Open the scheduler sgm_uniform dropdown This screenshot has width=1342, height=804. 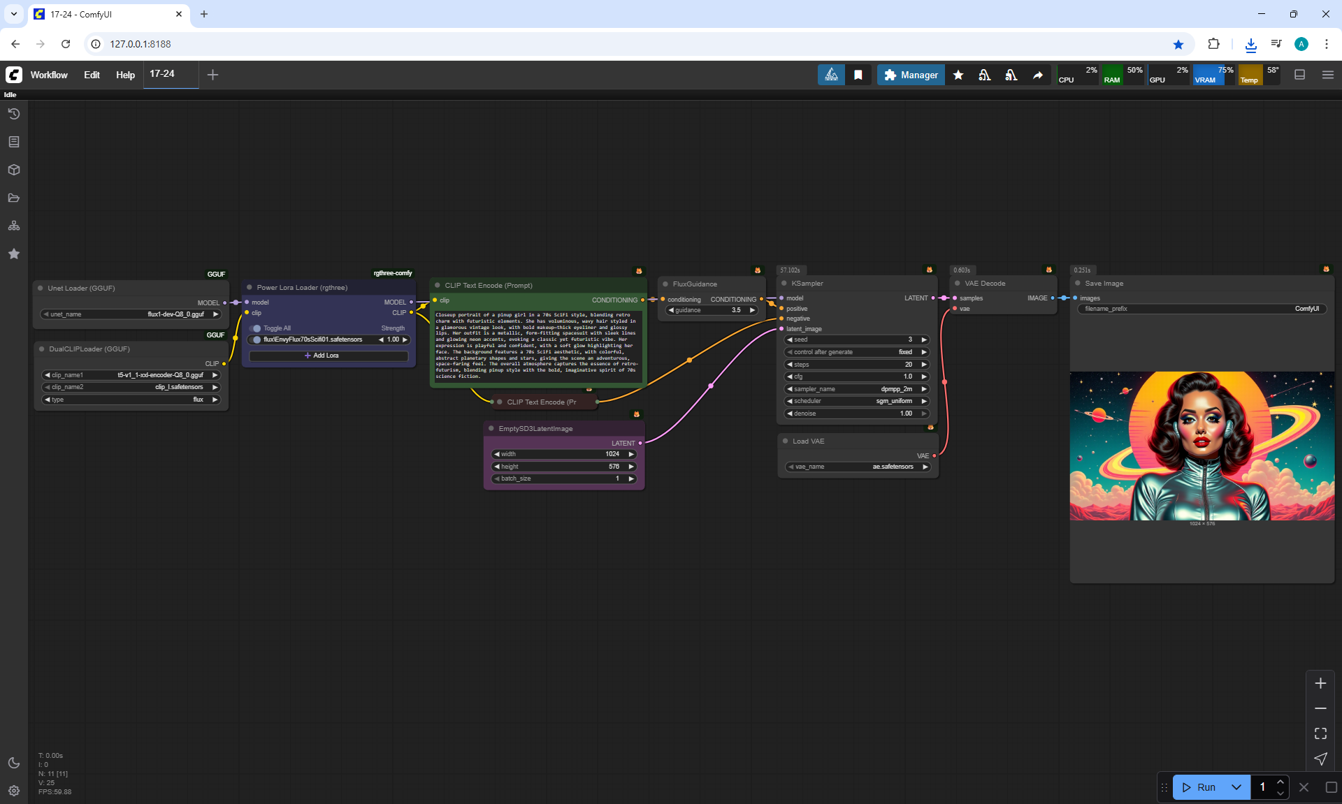857,401
